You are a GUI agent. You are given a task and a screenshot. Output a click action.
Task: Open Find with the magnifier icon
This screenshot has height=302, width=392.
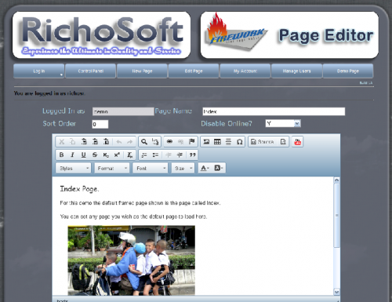(144, 142)
